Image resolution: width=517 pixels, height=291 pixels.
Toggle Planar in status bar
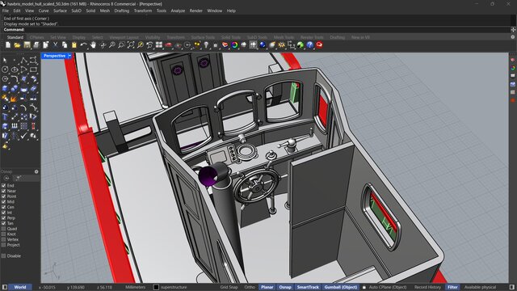click(x=267, y=288)
